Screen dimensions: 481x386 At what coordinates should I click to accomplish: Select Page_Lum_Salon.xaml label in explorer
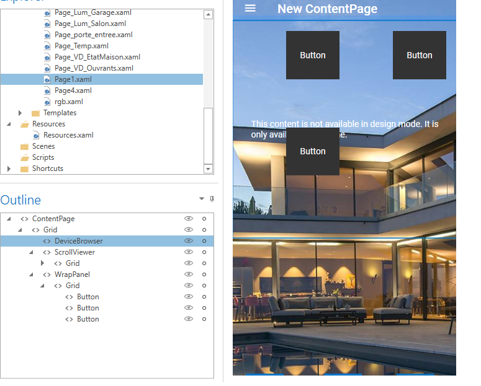pos(90,24)
